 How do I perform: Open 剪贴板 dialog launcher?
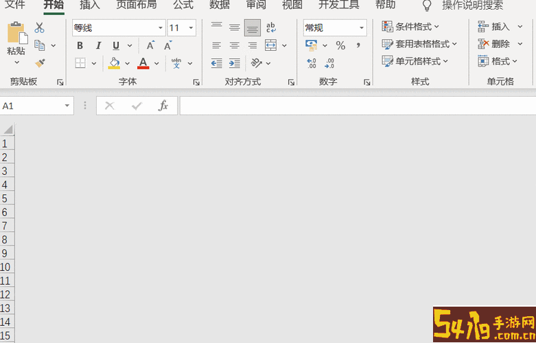[x=60, y=82]
